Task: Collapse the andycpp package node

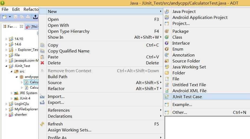Action: [16, 77]
